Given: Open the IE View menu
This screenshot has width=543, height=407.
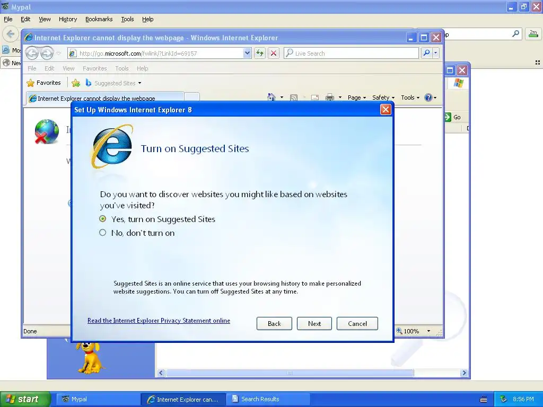Looking at the screenshot, I should point(68,68).
